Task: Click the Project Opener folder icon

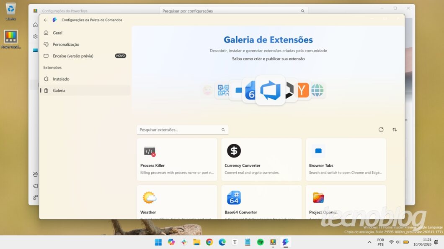Action: (x=318, y=198)
